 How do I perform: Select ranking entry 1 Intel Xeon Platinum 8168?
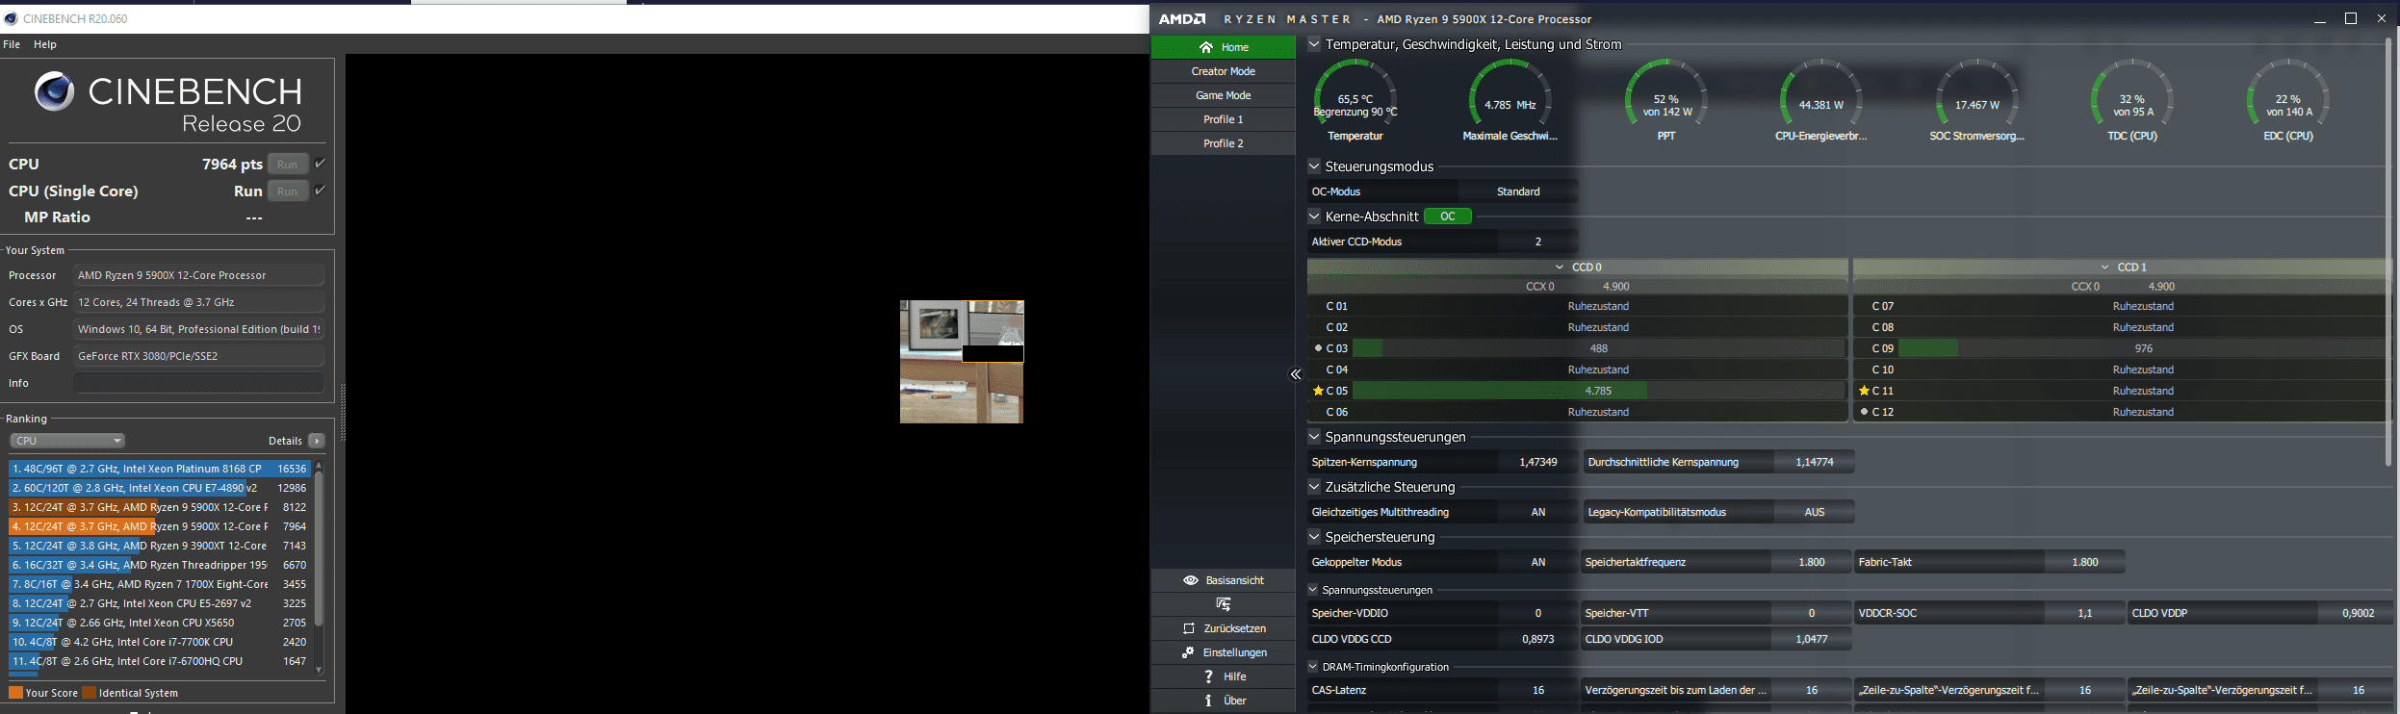click(159, 469)
